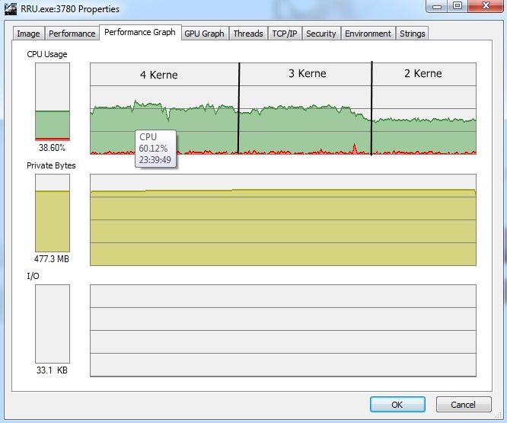The image size is (507, 423).
Task: Click the I/O history graph
Action: click(283, 331)
